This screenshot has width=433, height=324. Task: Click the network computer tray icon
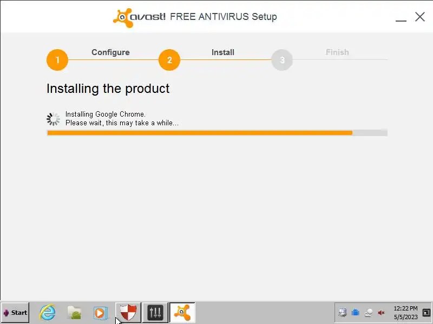pyautogui.click(x=343, y=313)
